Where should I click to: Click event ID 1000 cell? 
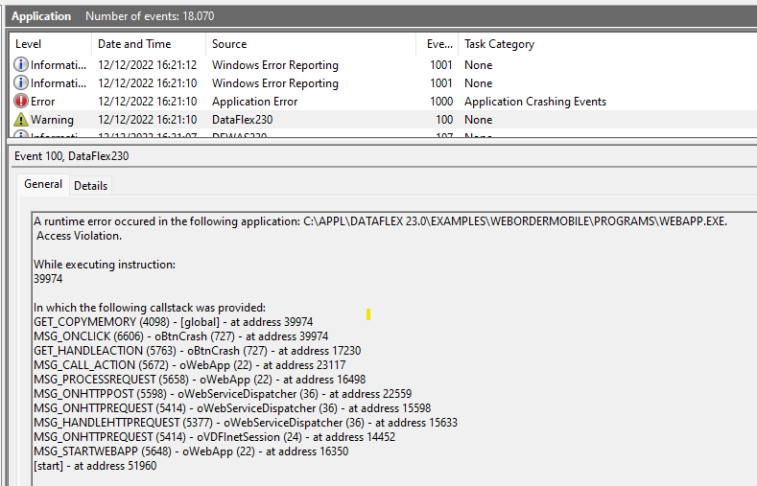441,102
